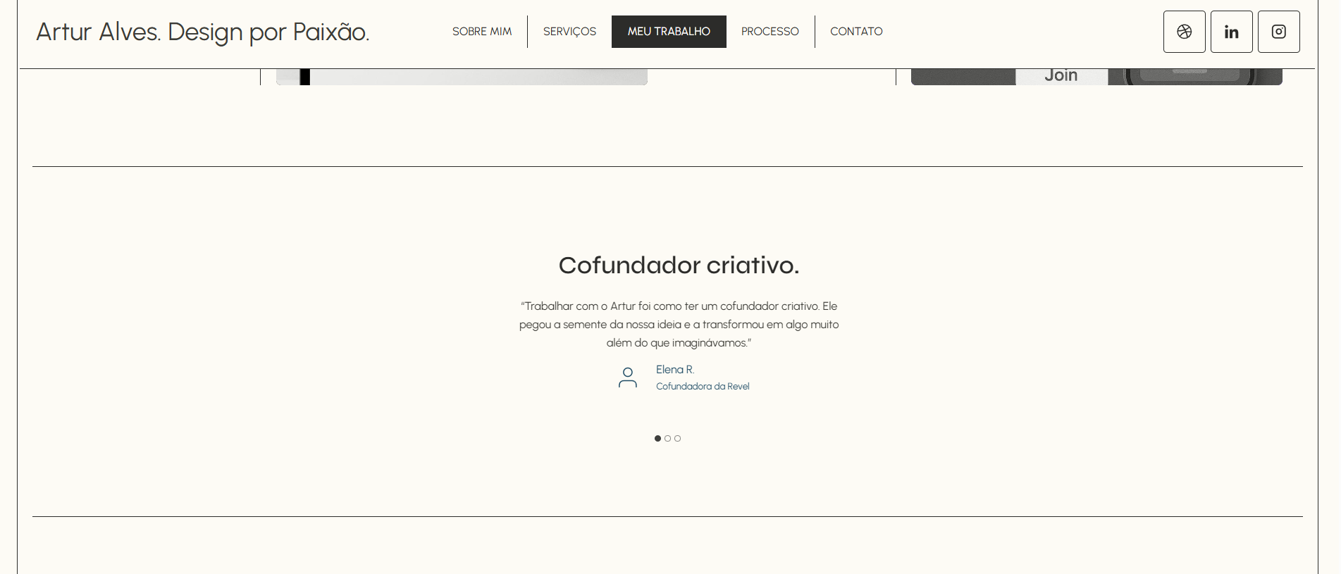
Task: Go to the SOBRE MIM section
Action: pyautogui.click(x=482, y=32)
